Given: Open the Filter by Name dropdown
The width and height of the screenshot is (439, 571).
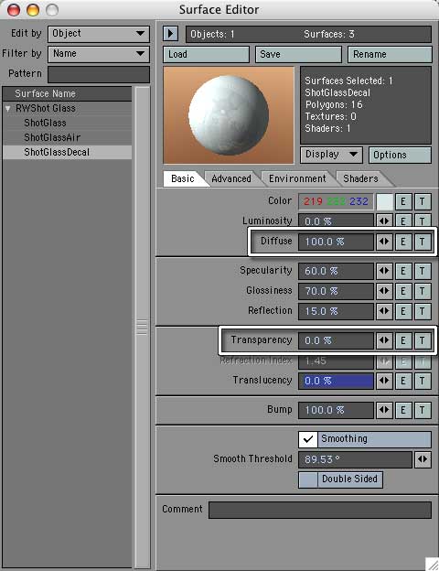Looking at the screenshot, I should click(99, 54).
